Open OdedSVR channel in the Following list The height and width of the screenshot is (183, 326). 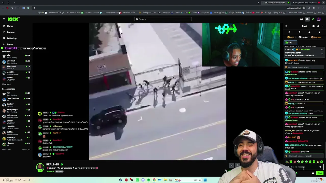(16, 62)
